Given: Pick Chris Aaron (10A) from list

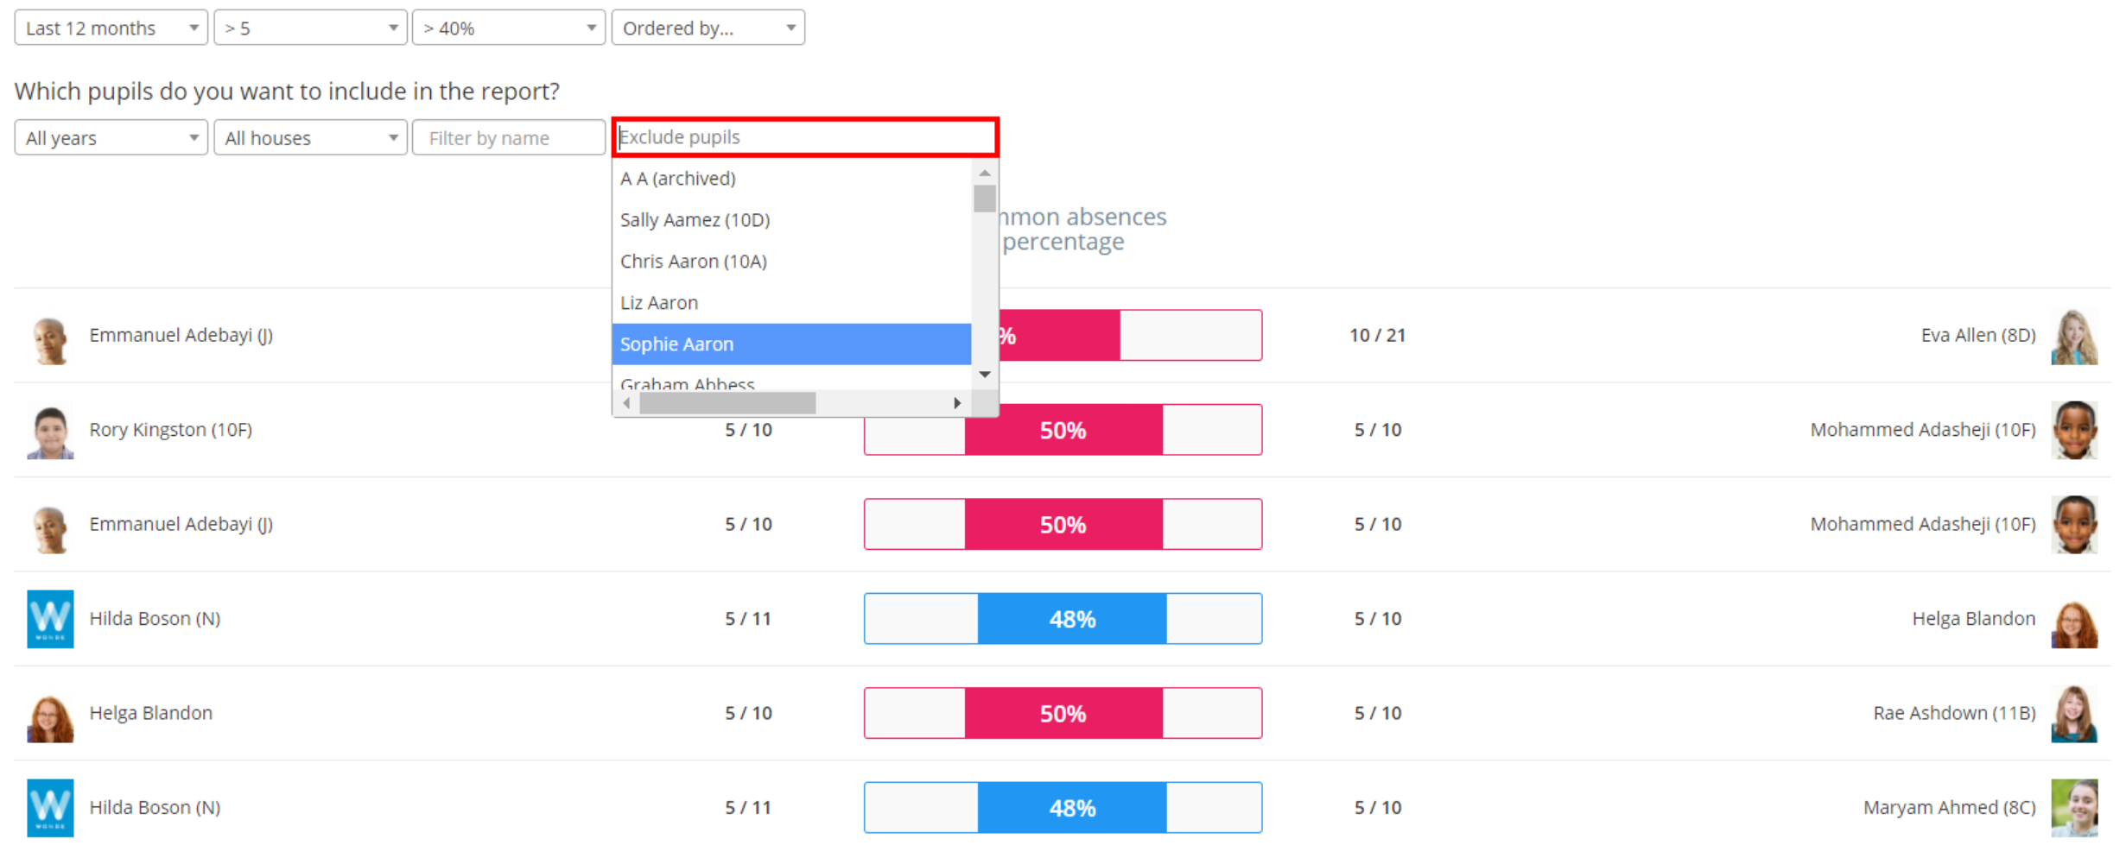Looking at the screenshot, I should [790, 262].
